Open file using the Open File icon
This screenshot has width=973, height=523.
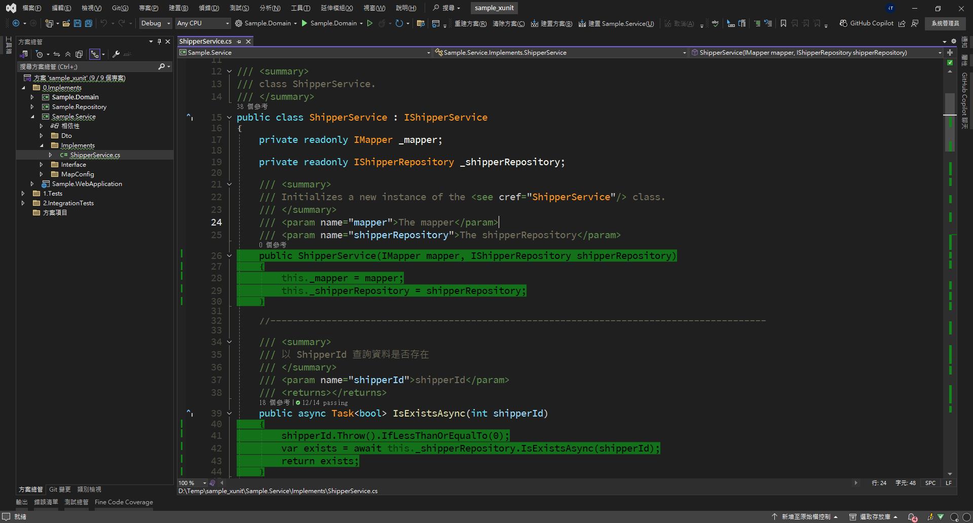tap(66, 23)
